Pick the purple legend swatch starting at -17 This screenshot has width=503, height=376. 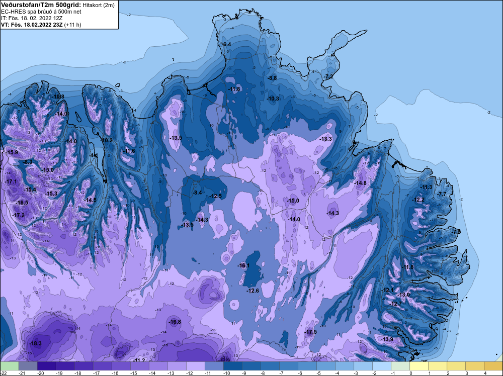[x=102, y=366]
